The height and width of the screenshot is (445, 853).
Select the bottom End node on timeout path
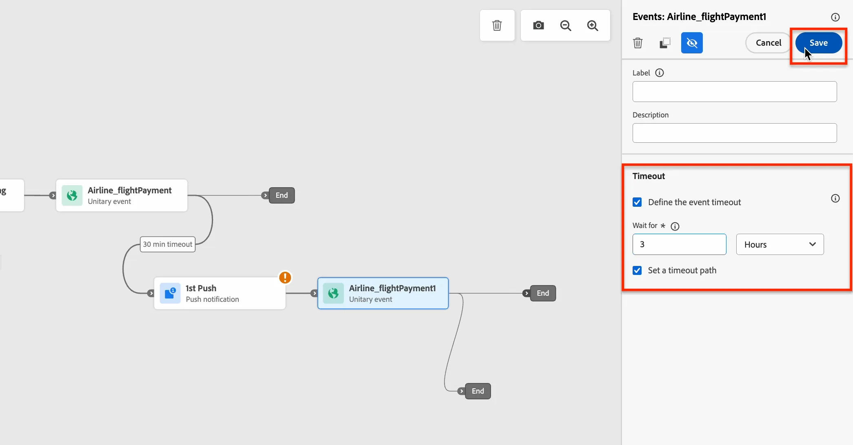coord(478,391)
